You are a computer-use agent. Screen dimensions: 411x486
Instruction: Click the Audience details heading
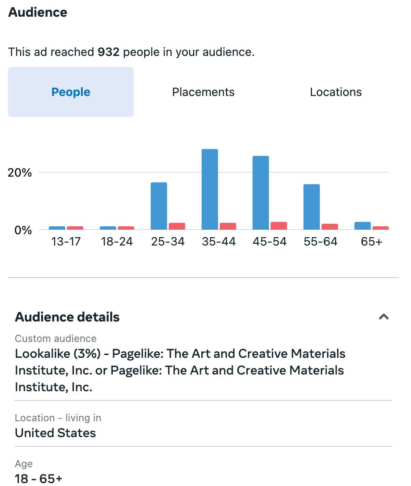[67, 317]
